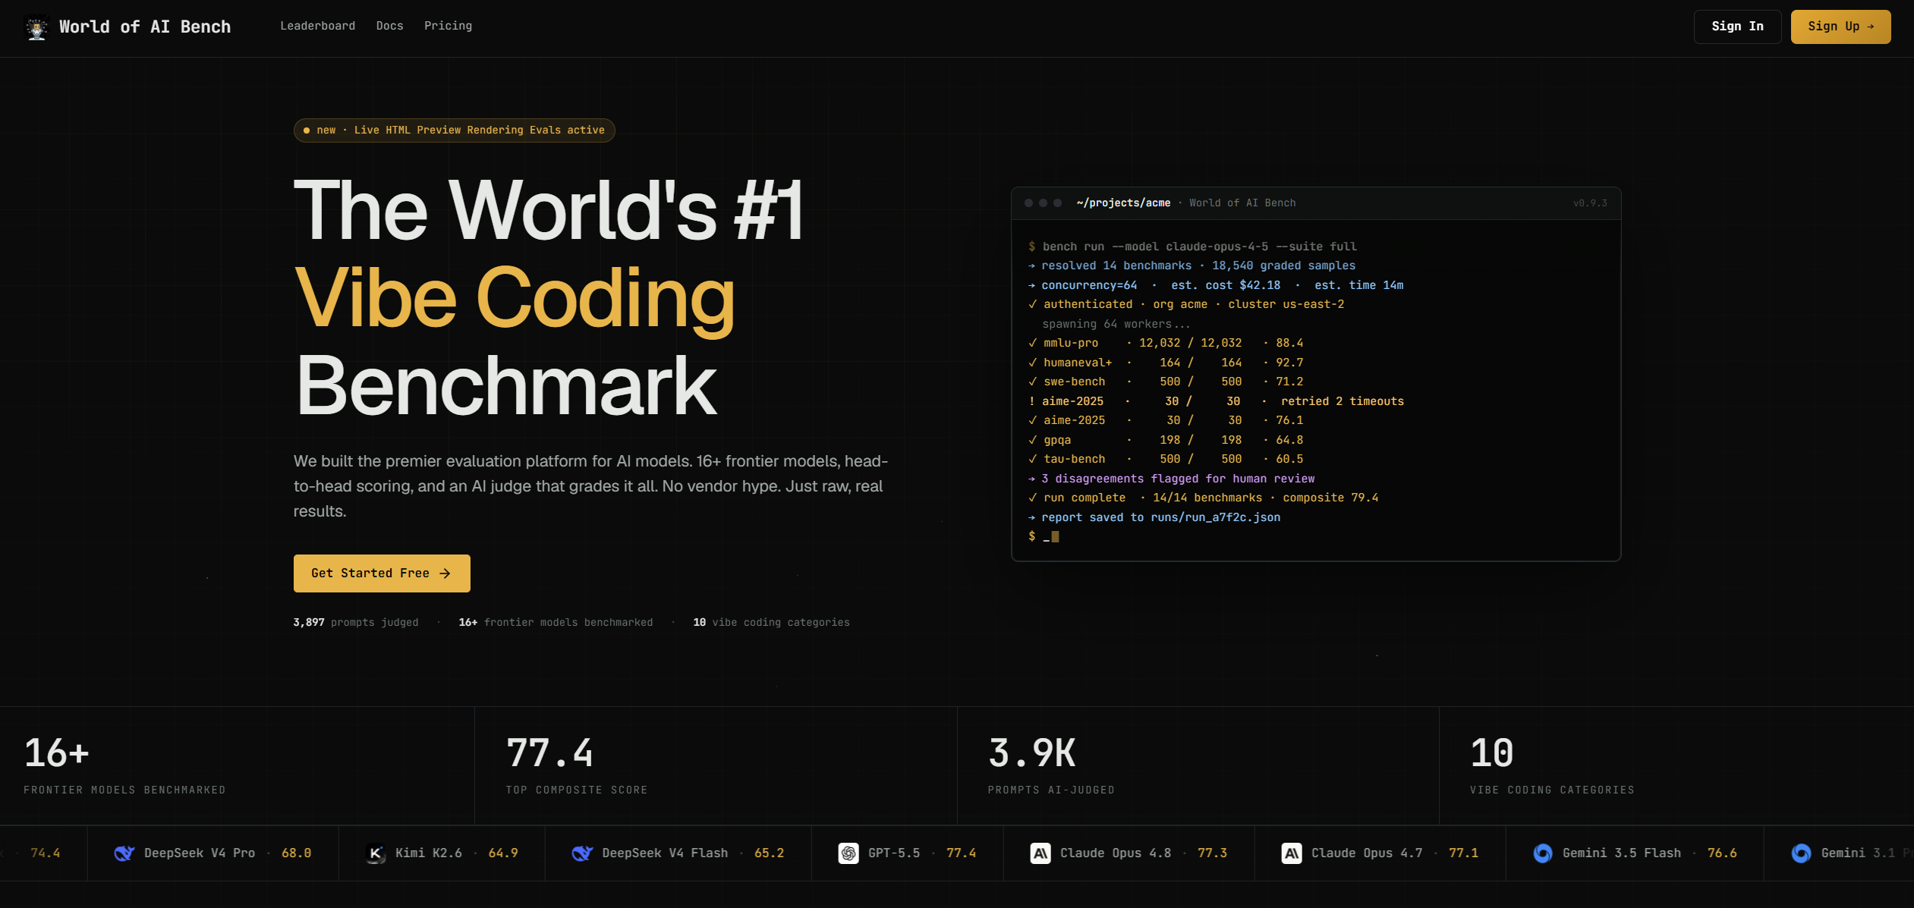Viewport: 1914px width, 908px height.
Task: Select the Claude Opus 4.8 ticker label
Action: pos(1116,853)
